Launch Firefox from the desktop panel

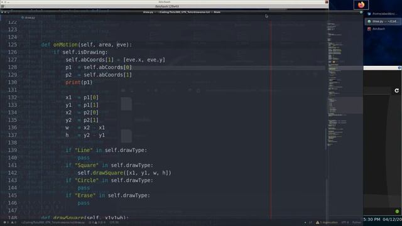click(x=361, y=4)
